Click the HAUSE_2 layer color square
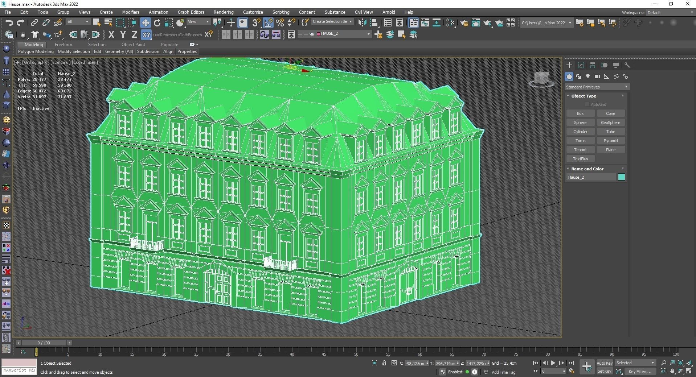Screen dimensions: 696x377 coord(319,34)
